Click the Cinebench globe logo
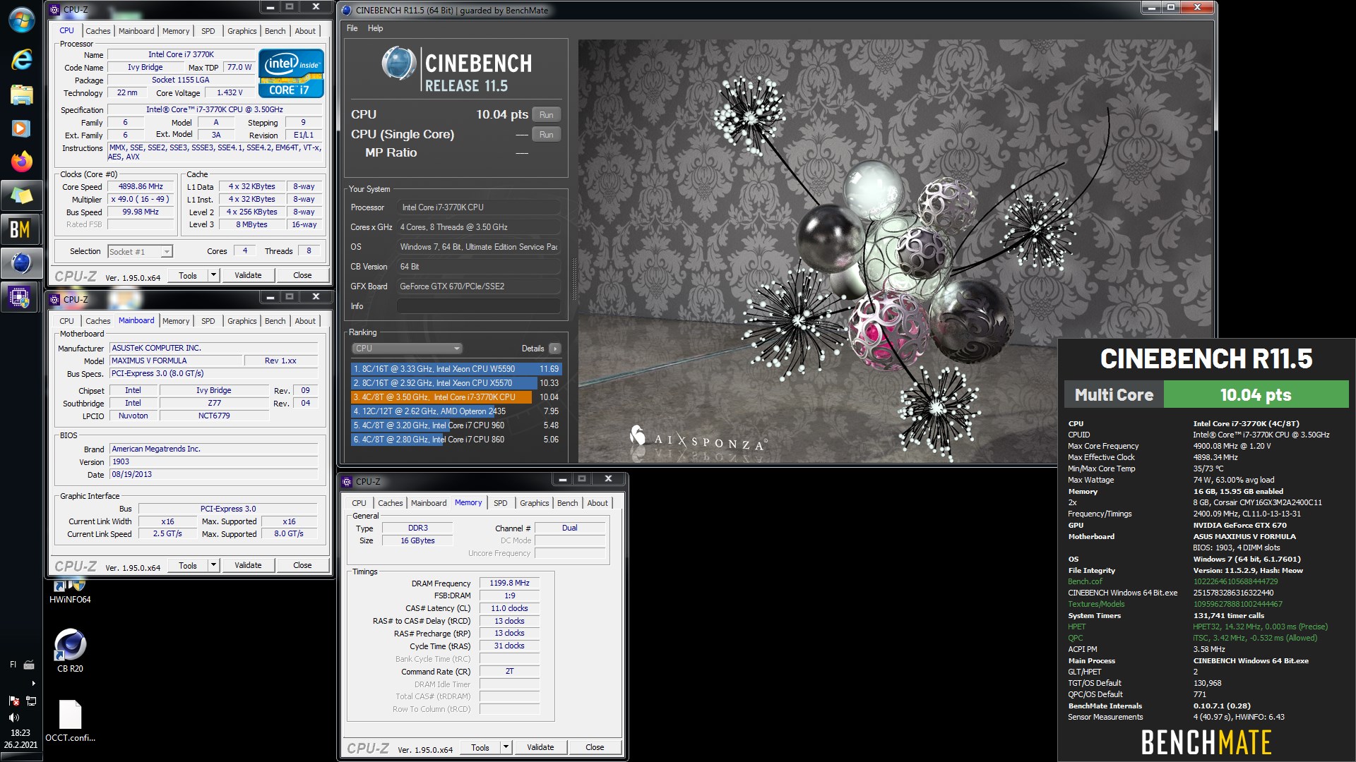This screenshot has width=1356, height=762. pos(399,64)
